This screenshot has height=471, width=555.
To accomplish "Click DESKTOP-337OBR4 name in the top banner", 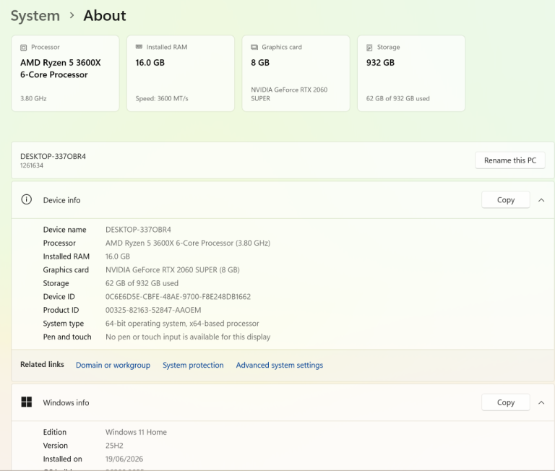I will pos(53,157).
